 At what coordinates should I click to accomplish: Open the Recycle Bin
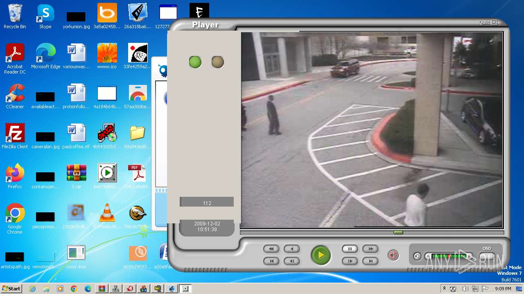point(15,16)
